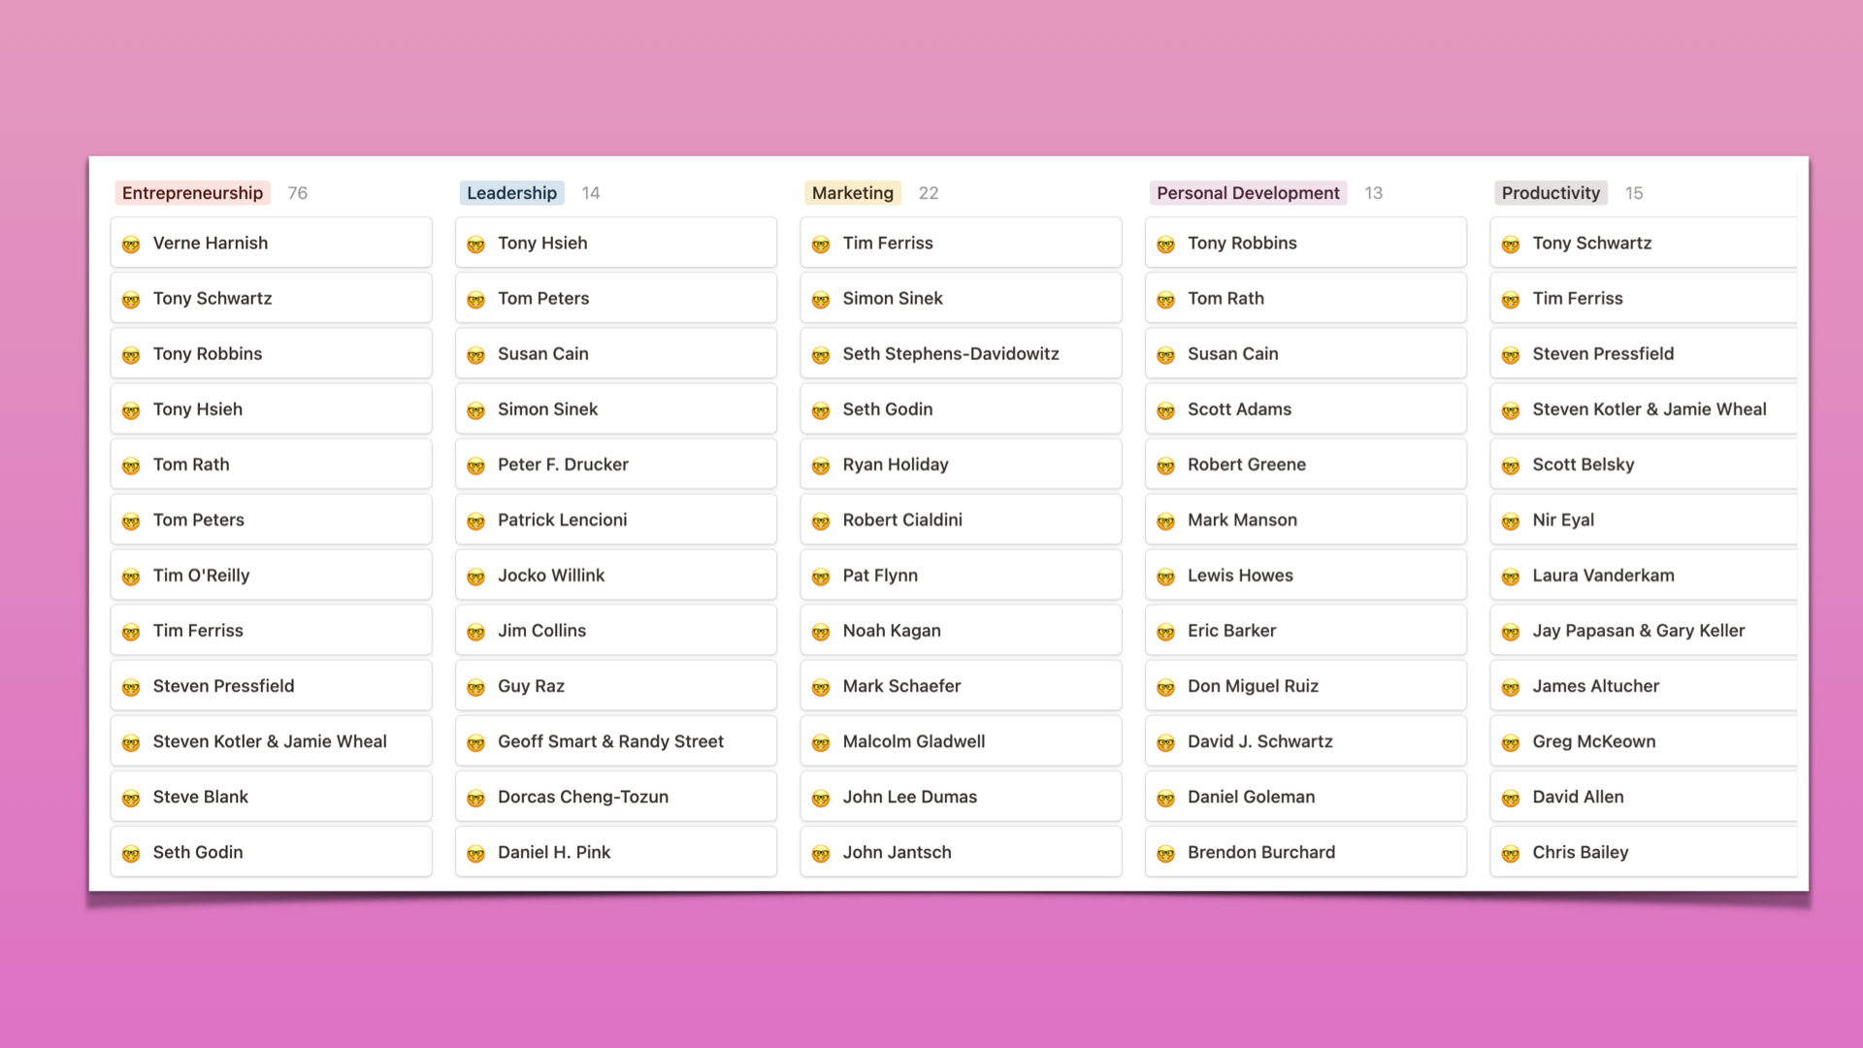
Task: Click the emoji icon beside Chris Bailey
Action: click(x=1511, y=853)
